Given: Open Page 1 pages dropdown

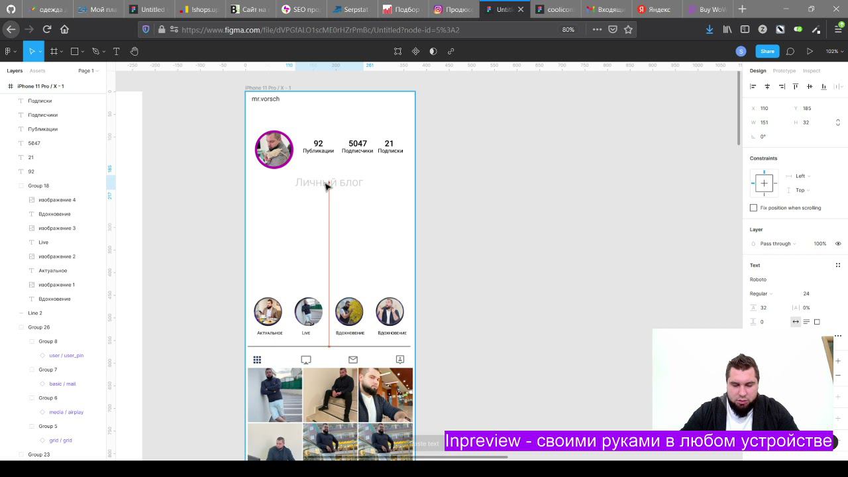Looking at the screenshot, I should click(88, 71).
